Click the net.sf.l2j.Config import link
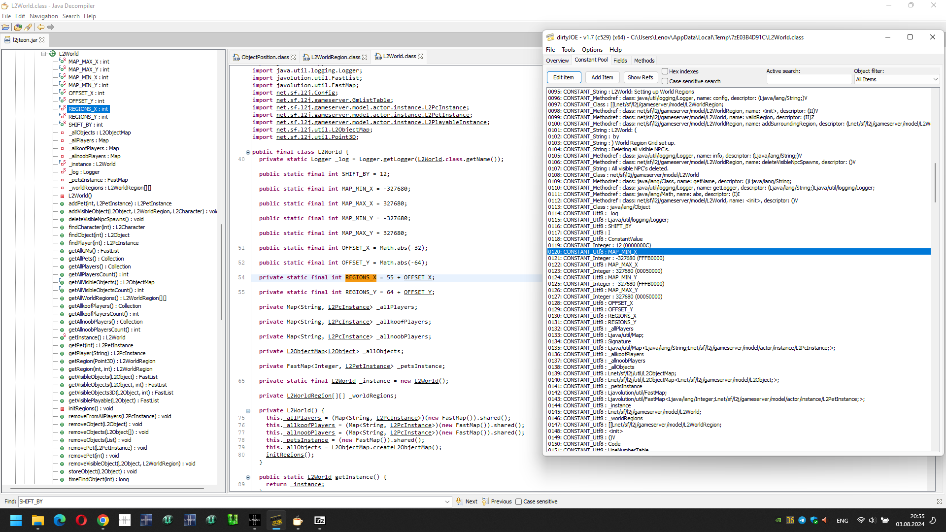946x532 pixels. tap(306, 93)
